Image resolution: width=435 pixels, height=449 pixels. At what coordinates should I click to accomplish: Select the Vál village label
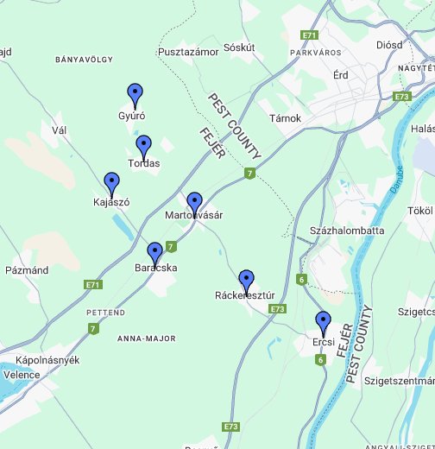point(60,130)
